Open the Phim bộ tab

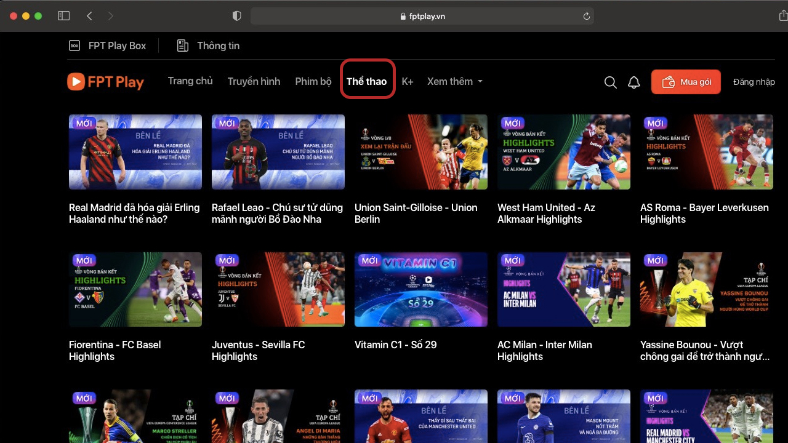(x=313, y=81)
